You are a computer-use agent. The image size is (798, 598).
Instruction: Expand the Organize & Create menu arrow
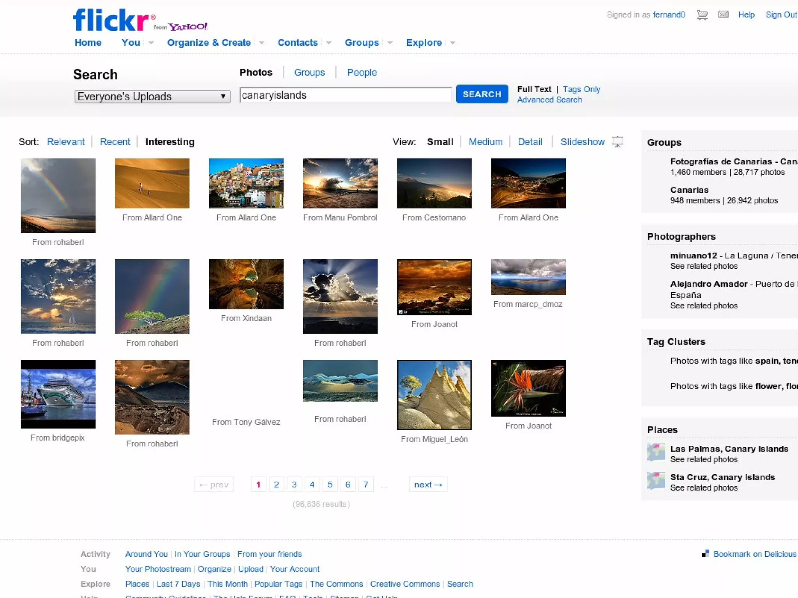tap(261, 43)
